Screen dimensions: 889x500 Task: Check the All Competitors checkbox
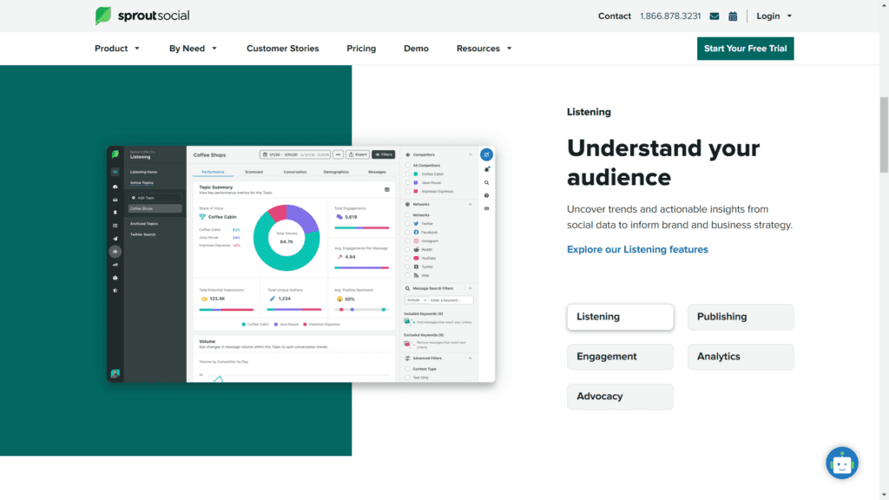407,165
